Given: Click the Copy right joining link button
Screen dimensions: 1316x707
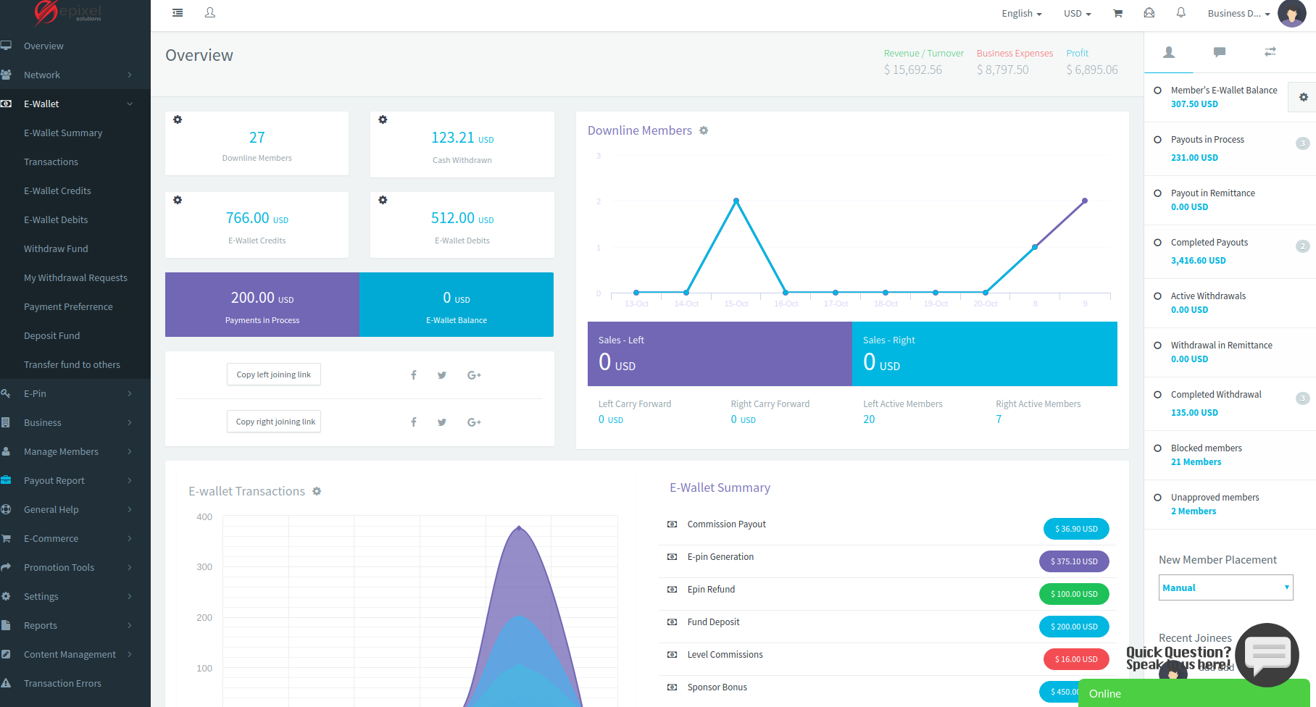Looking at the screenshot, I should click(275, 422).
